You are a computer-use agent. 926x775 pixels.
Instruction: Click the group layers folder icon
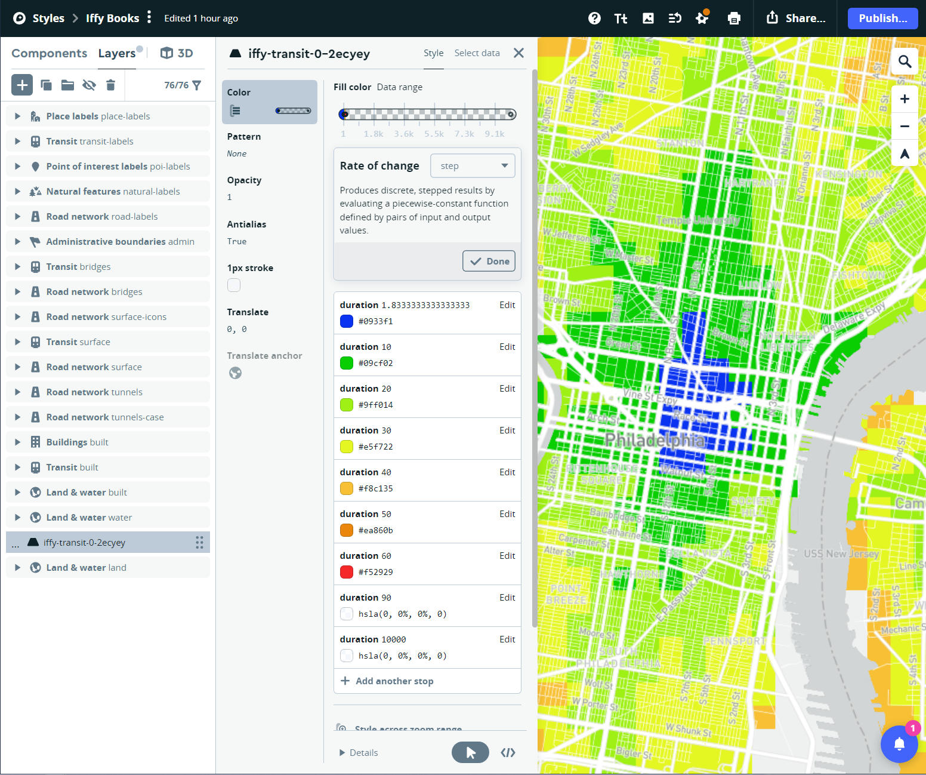(67, 85)
